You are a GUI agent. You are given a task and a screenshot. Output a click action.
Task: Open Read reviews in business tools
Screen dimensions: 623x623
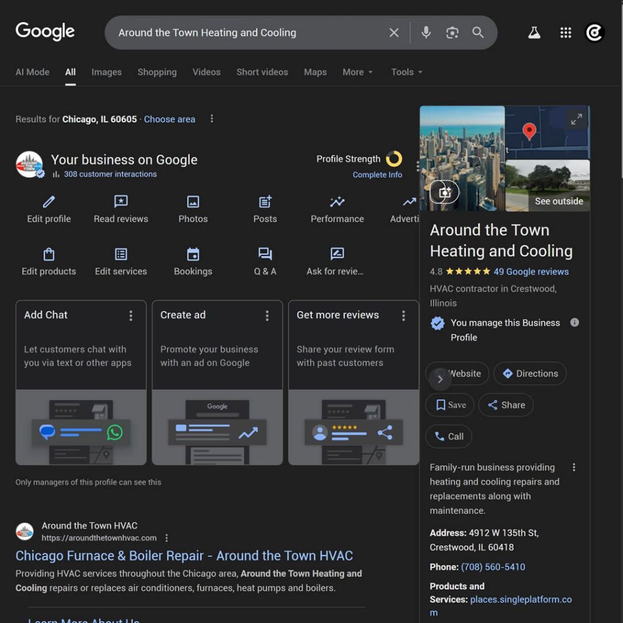[120, 202]
